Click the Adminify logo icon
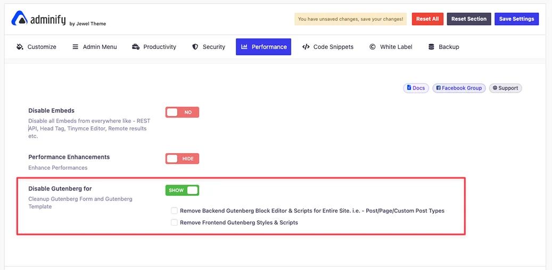This screenshot has width=552, height=270. 19,18
